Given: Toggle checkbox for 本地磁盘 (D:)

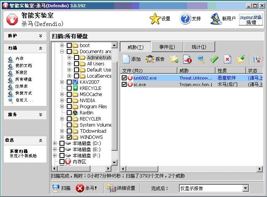Looking at the screenshot, I should pyautogui.click(x=62, y=143).
